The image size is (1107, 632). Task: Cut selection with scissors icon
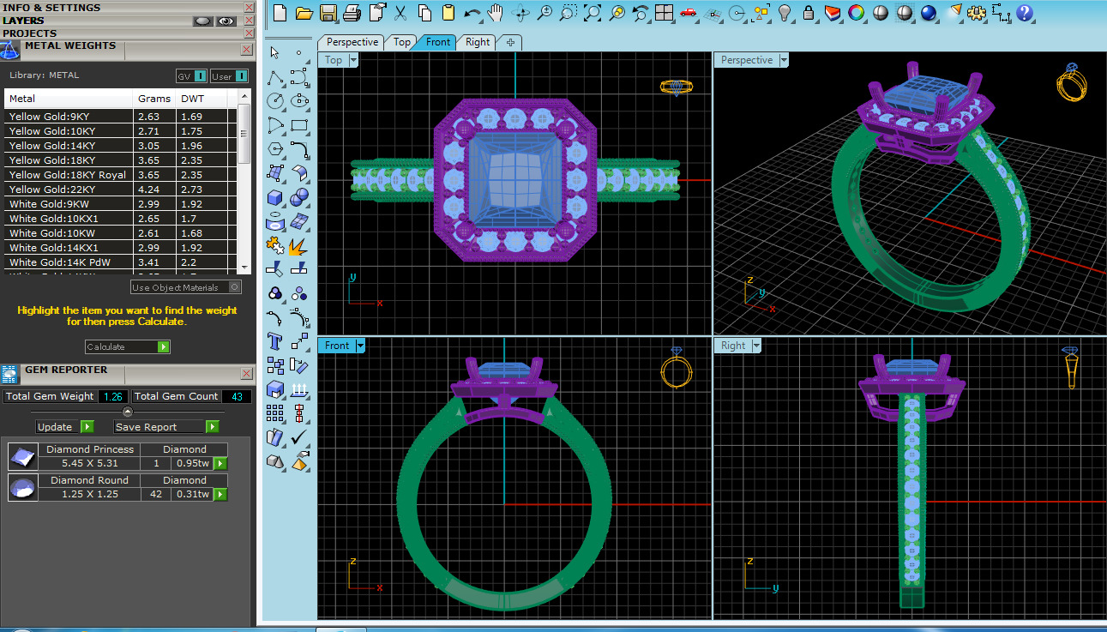[400, 13]
